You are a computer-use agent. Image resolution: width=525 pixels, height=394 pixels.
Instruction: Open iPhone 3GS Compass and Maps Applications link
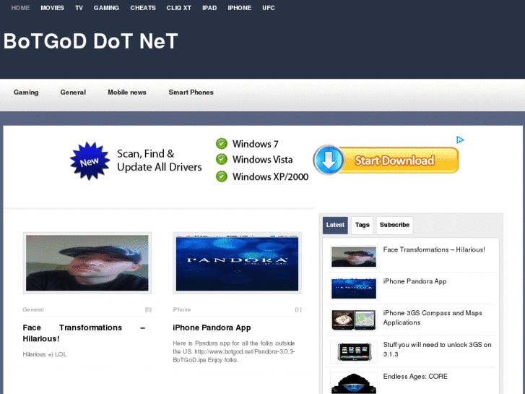(x=433, y=317)
